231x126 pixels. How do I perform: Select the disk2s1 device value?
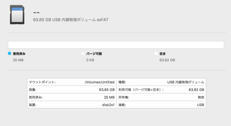(x=108, y=105)
